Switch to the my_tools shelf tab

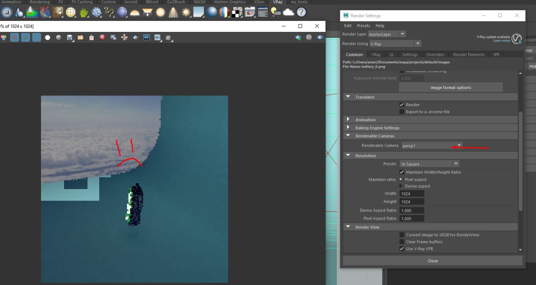(299, 2)
